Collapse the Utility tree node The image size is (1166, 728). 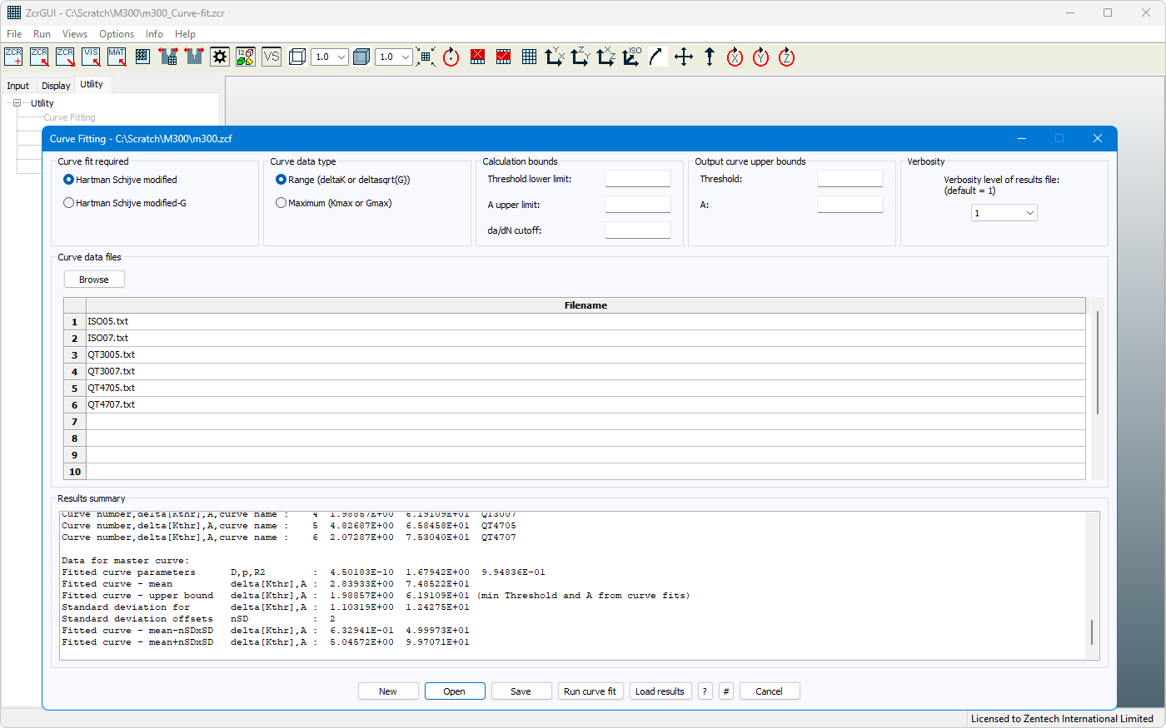pyautogui.click(x=17, y=103)
